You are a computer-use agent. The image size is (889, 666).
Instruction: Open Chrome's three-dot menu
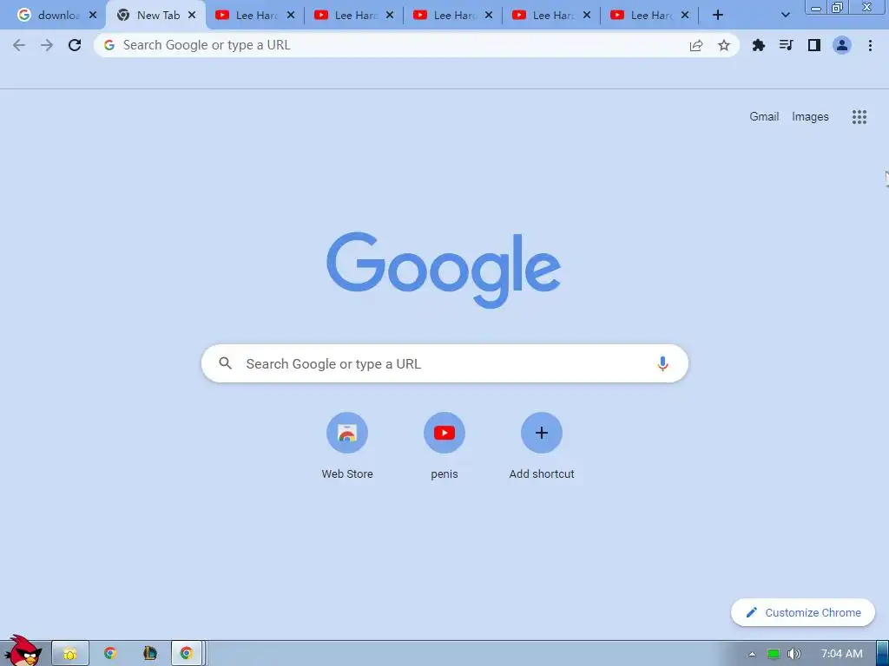[870, 45]
